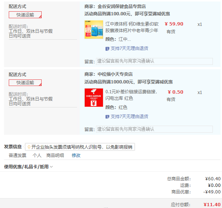Expand 使用优惠/礼品卡/抵用 section
Image resolution: width=222 pixels, height=208 pixels.
click(28, 167)
